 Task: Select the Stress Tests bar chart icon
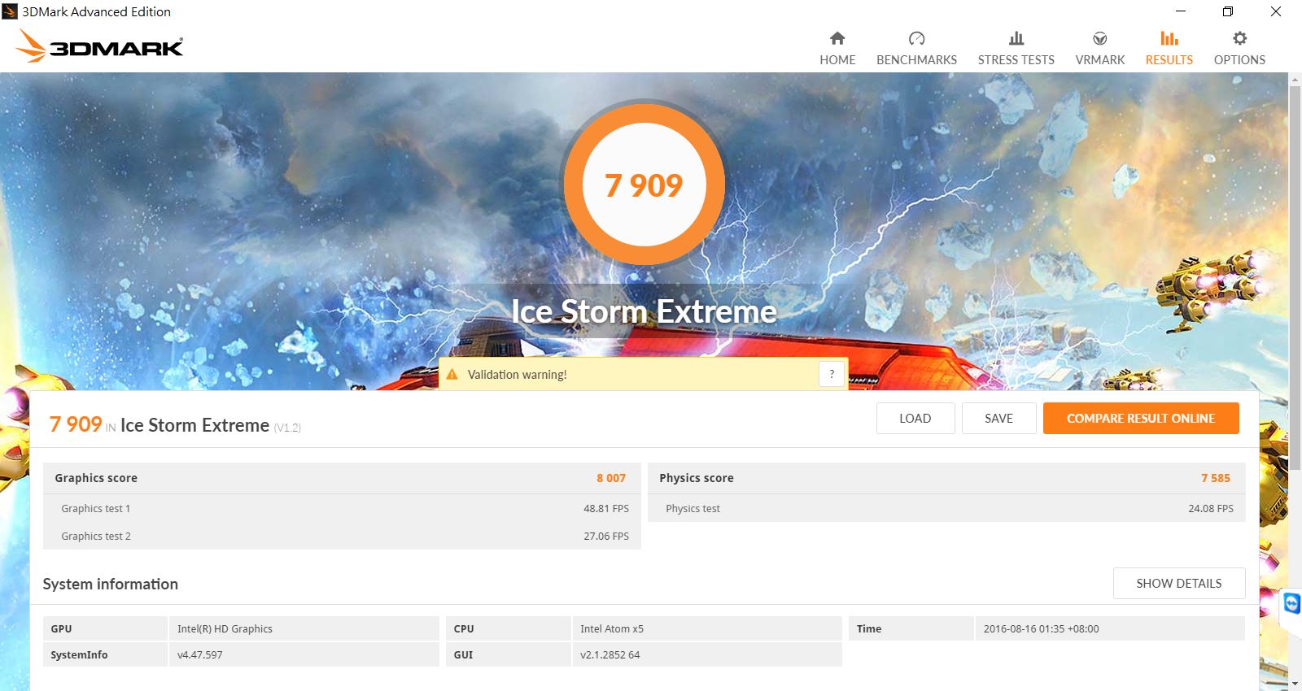[1016, 38]
